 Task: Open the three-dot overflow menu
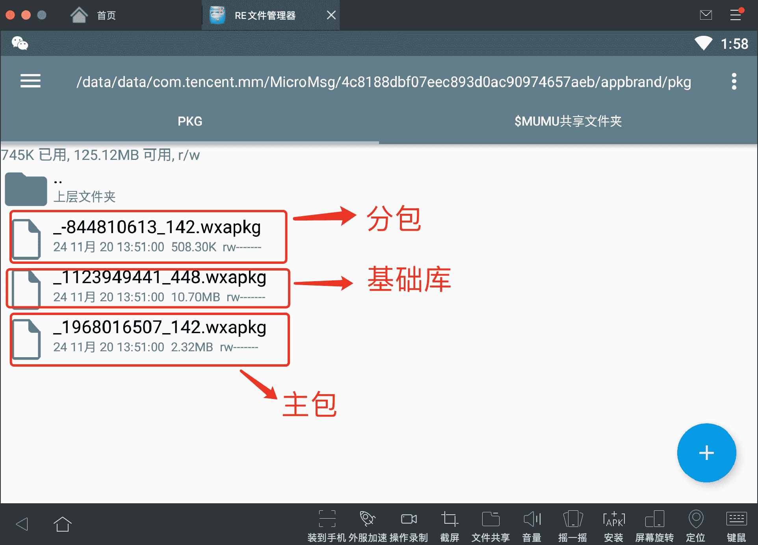click(x=734, y=81)
